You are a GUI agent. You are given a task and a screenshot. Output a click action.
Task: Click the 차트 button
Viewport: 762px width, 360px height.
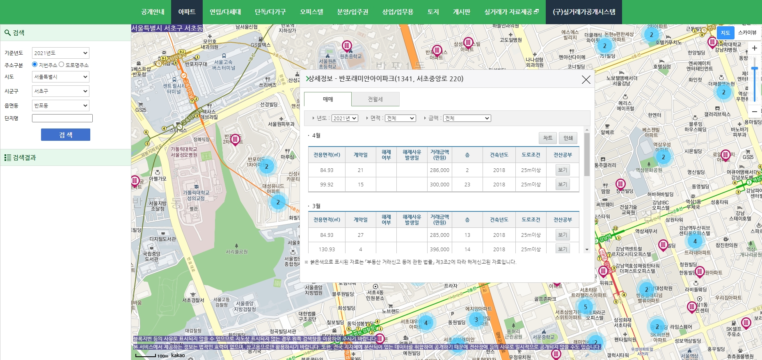coord(548,138)
